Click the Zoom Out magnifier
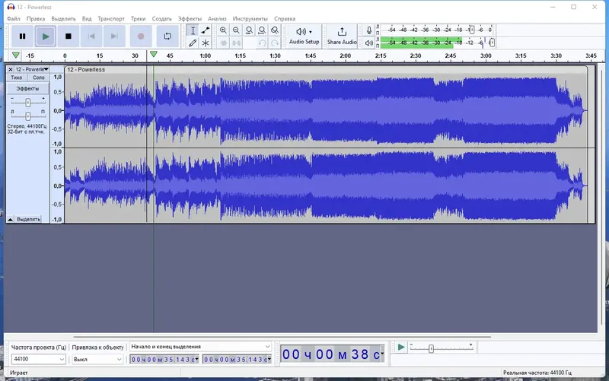This screenshot has width=609, height=381. tap(236, 30)
